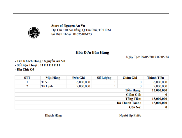Click row number 2 in STT column

click(27, 86)
